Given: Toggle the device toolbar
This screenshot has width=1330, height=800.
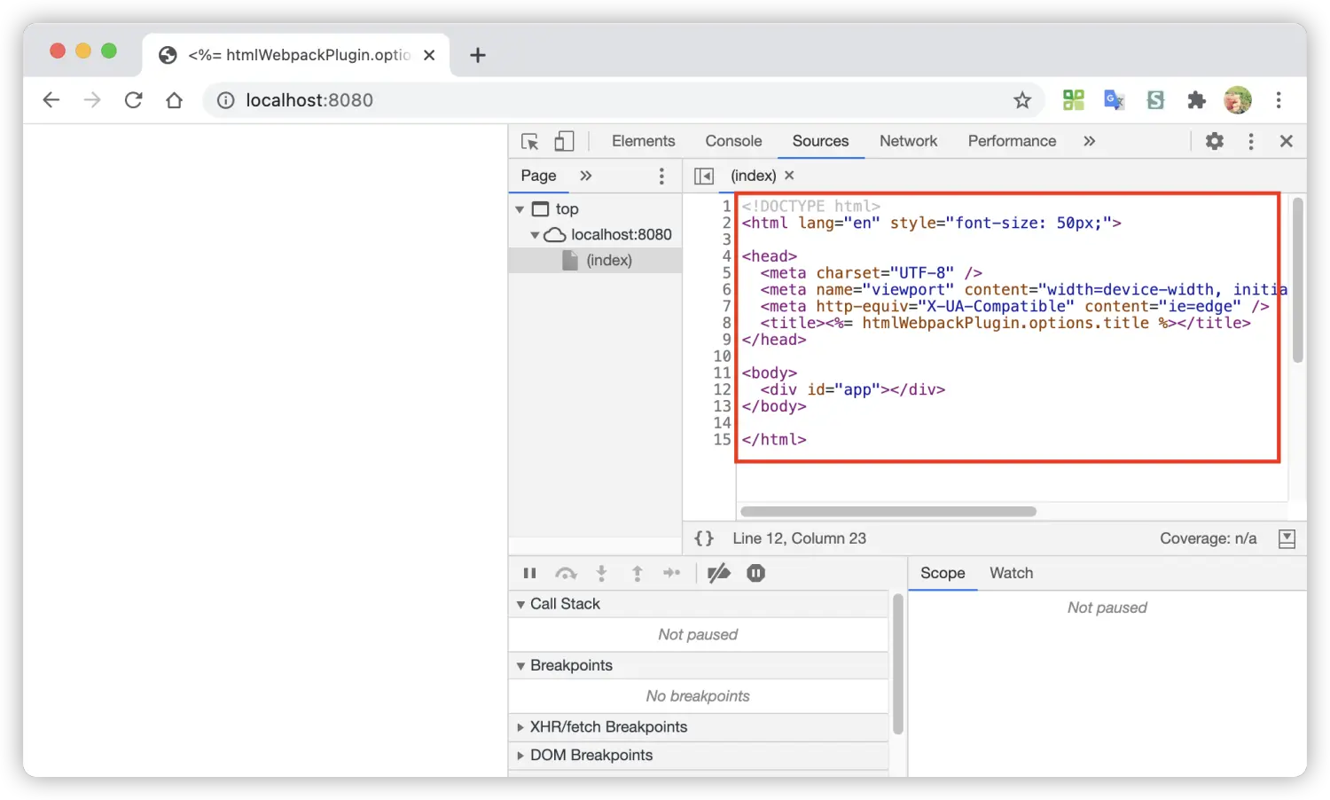Looking at the screenshot, I should (564, 142).
